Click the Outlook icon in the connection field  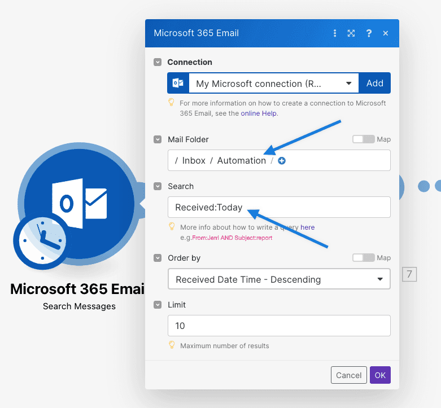click(x=178, y=83)
